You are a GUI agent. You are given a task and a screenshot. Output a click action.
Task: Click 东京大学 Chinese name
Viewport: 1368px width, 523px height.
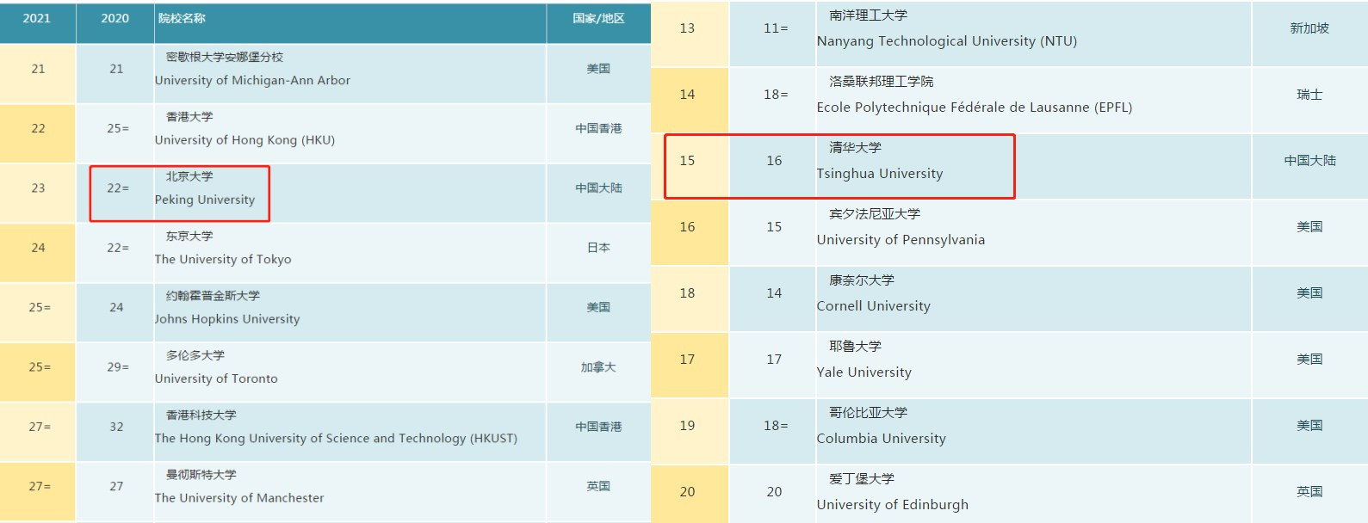tap(189, 237)
